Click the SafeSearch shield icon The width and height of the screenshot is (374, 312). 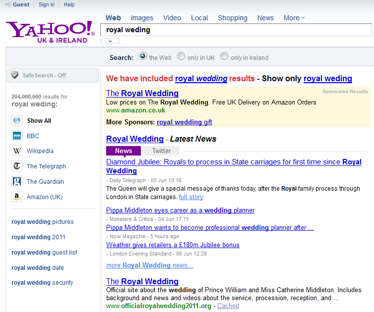coord(15,75)
